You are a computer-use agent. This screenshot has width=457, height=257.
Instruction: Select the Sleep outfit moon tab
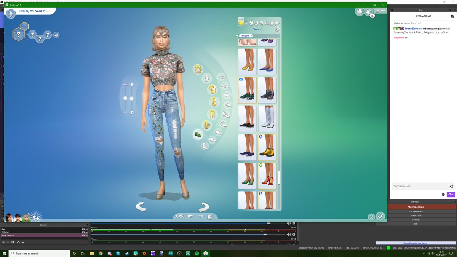(256, 23)
